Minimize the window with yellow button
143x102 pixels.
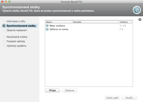(6, 2)
